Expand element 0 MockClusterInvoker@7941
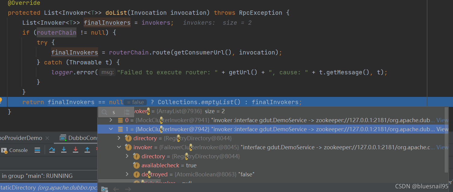The width and height of the screenshot is (453, 192). (111, 120)
